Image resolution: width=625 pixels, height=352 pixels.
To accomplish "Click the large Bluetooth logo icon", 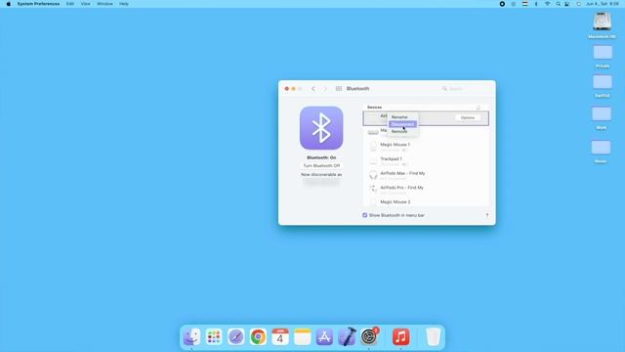I will click(321, 128).
